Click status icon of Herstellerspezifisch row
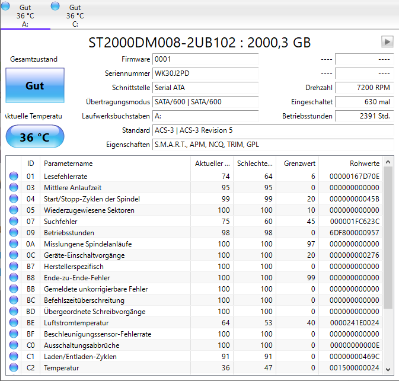The width and height of the screenshot is (399, 381). tap(14, 266)
